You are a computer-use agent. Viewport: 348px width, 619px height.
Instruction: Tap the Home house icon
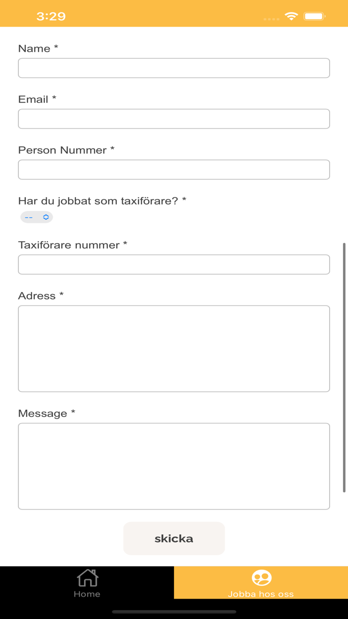click(87, 578)
